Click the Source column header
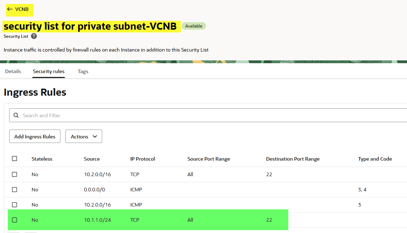 coord(92,159)
